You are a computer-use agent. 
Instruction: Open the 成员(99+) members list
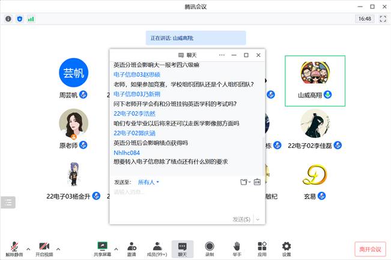[157, 249]
